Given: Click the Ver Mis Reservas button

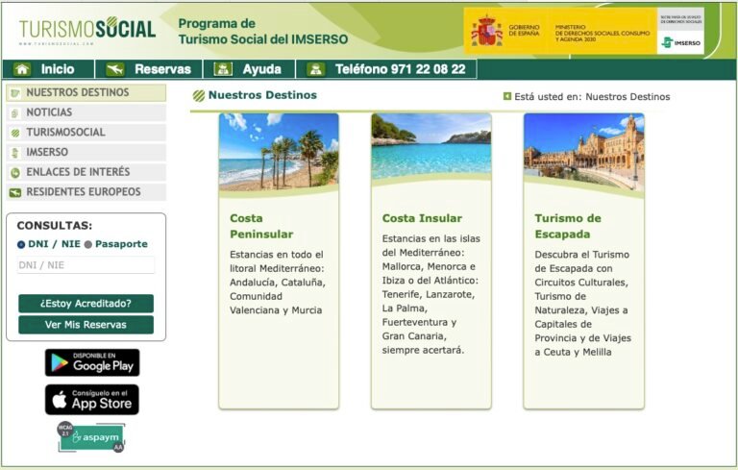Looking at the screenshot, I should (x=86, y=325).
